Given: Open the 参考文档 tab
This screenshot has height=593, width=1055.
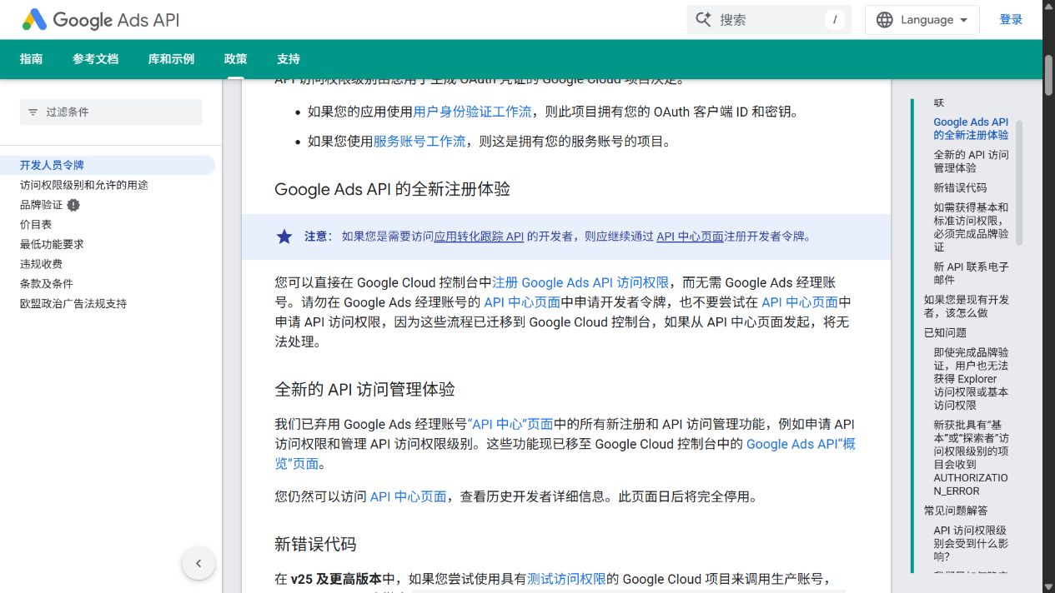Looking at the screenshot, I should coord(95,59).
